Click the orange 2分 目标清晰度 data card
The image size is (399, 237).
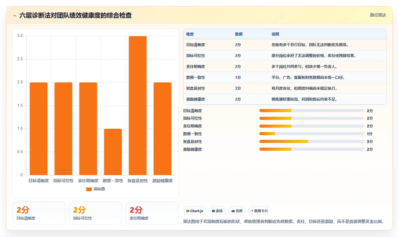coord(39,213)
